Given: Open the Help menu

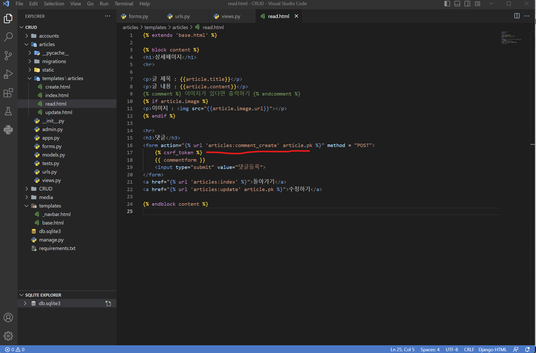Looking at the screenshot, I should (145, 4).
